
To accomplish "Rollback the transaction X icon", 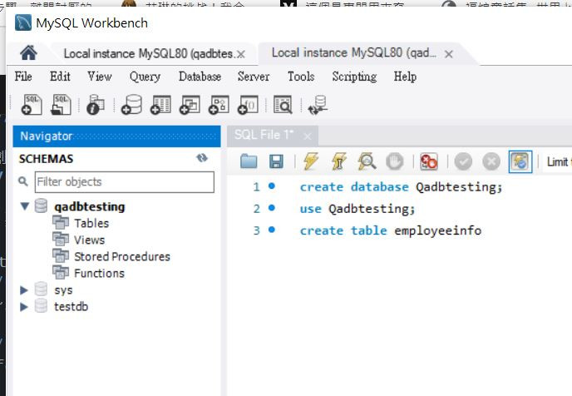I will (x=491, y=161).
